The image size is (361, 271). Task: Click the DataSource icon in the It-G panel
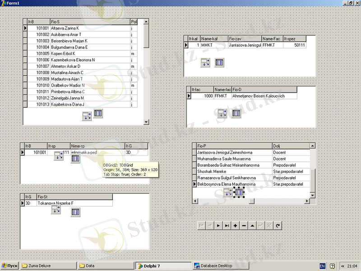56,210
